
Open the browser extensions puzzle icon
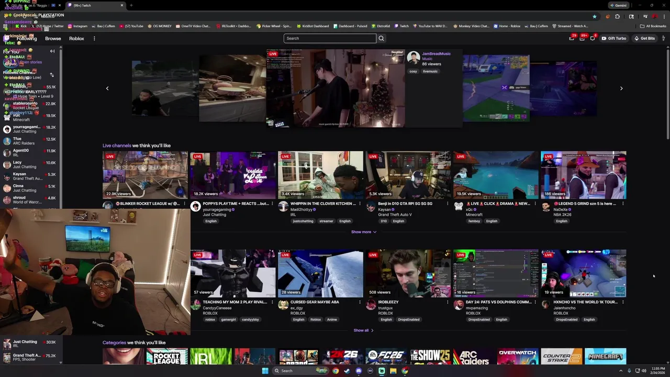coord(618,16)
